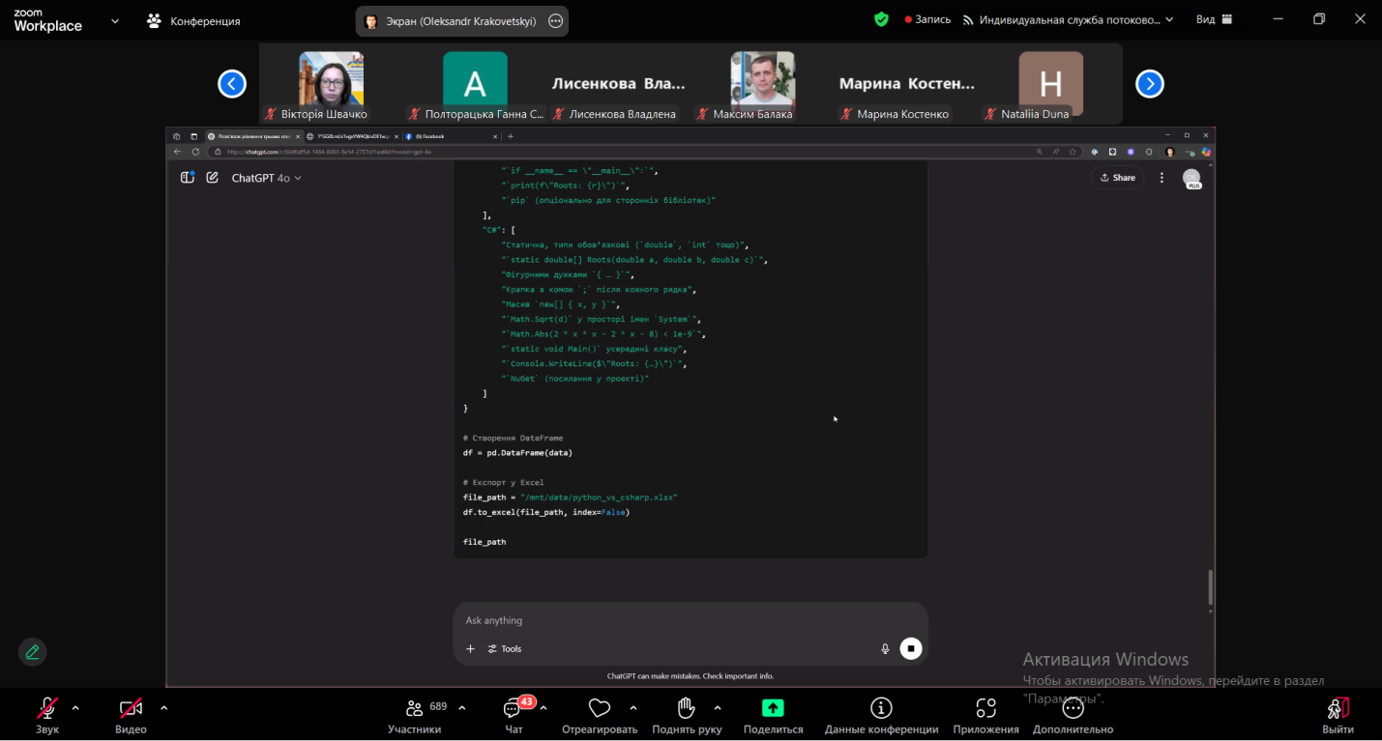Image resolution: width=1382 pixels, height=741 pixels.
Task: Click the Отреагировать reactions heart icon
Action: tap(600, 710)
